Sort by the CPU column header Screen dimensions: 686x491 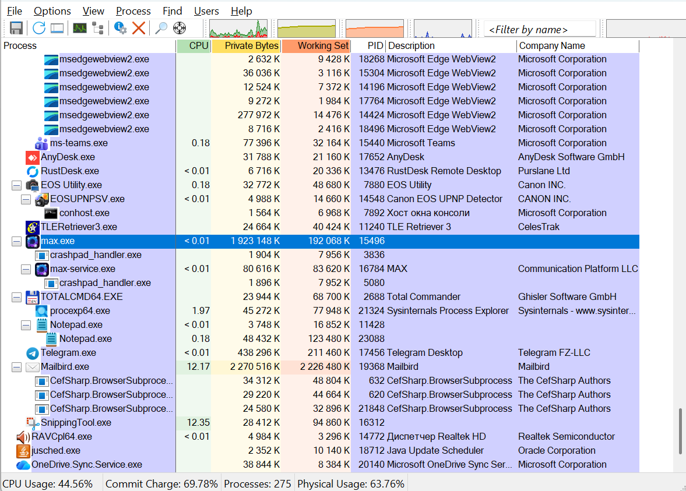tap(194, 46)
